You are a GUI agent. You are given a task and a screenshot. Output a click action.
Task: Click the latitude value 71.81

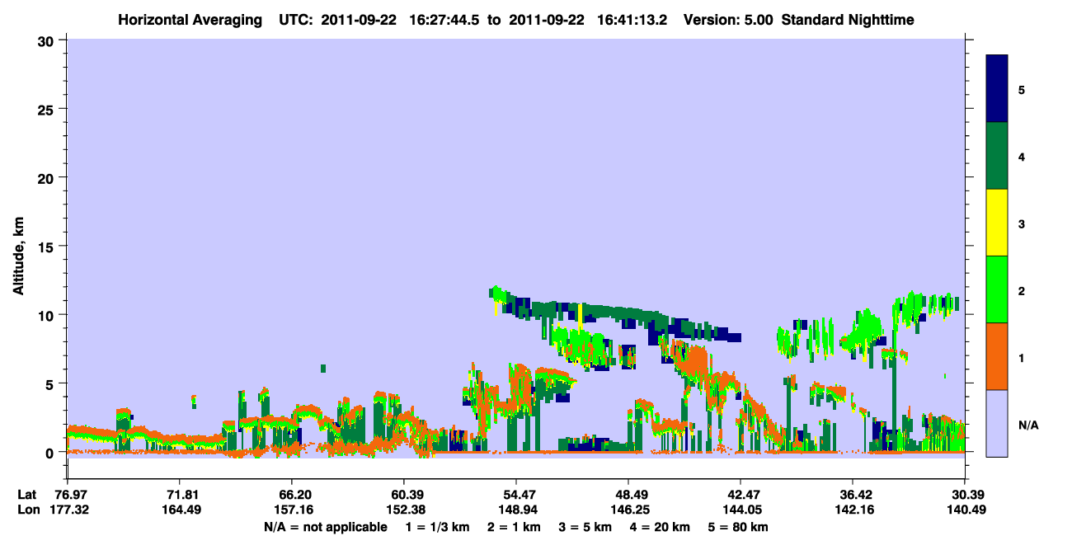point(180,495)
